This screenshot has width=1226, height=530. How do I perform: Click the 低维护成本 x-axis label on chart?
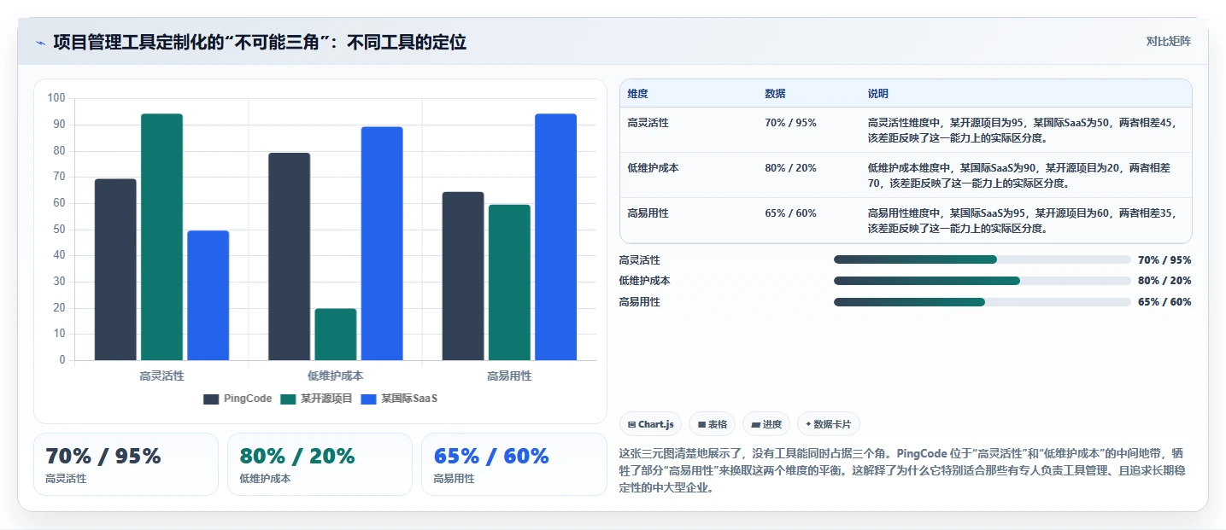point(336,376)
